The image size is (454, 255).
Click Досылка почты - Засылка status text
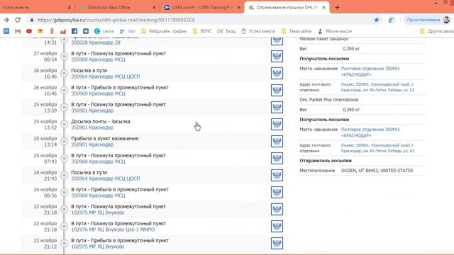point(101,121)
